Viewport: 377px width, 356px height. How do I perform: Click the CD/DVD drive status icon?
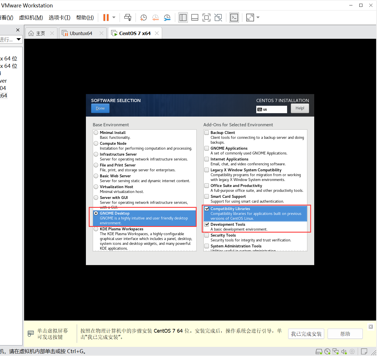(327, 351)
